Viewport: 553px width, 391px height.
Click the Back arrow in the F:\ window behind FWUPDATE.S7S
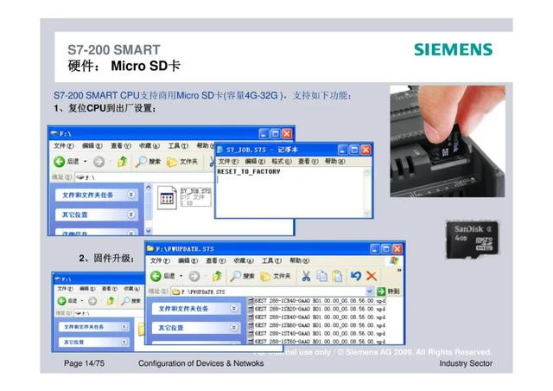pos(61,300)
